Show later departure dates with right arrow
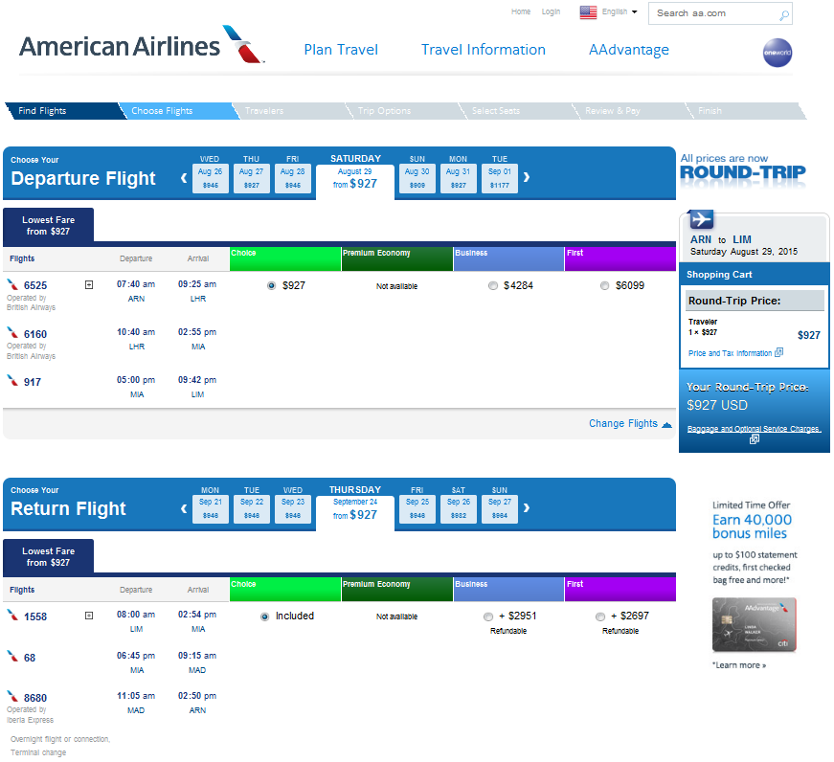The width and height of the screenshot is (834, 762). (x=526, y=177)
